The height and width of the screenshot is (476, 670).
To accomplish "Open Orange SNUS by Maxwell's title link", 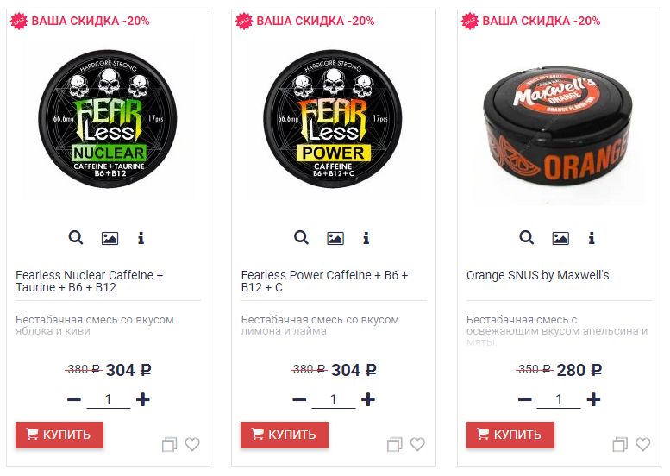I will 537,275.
